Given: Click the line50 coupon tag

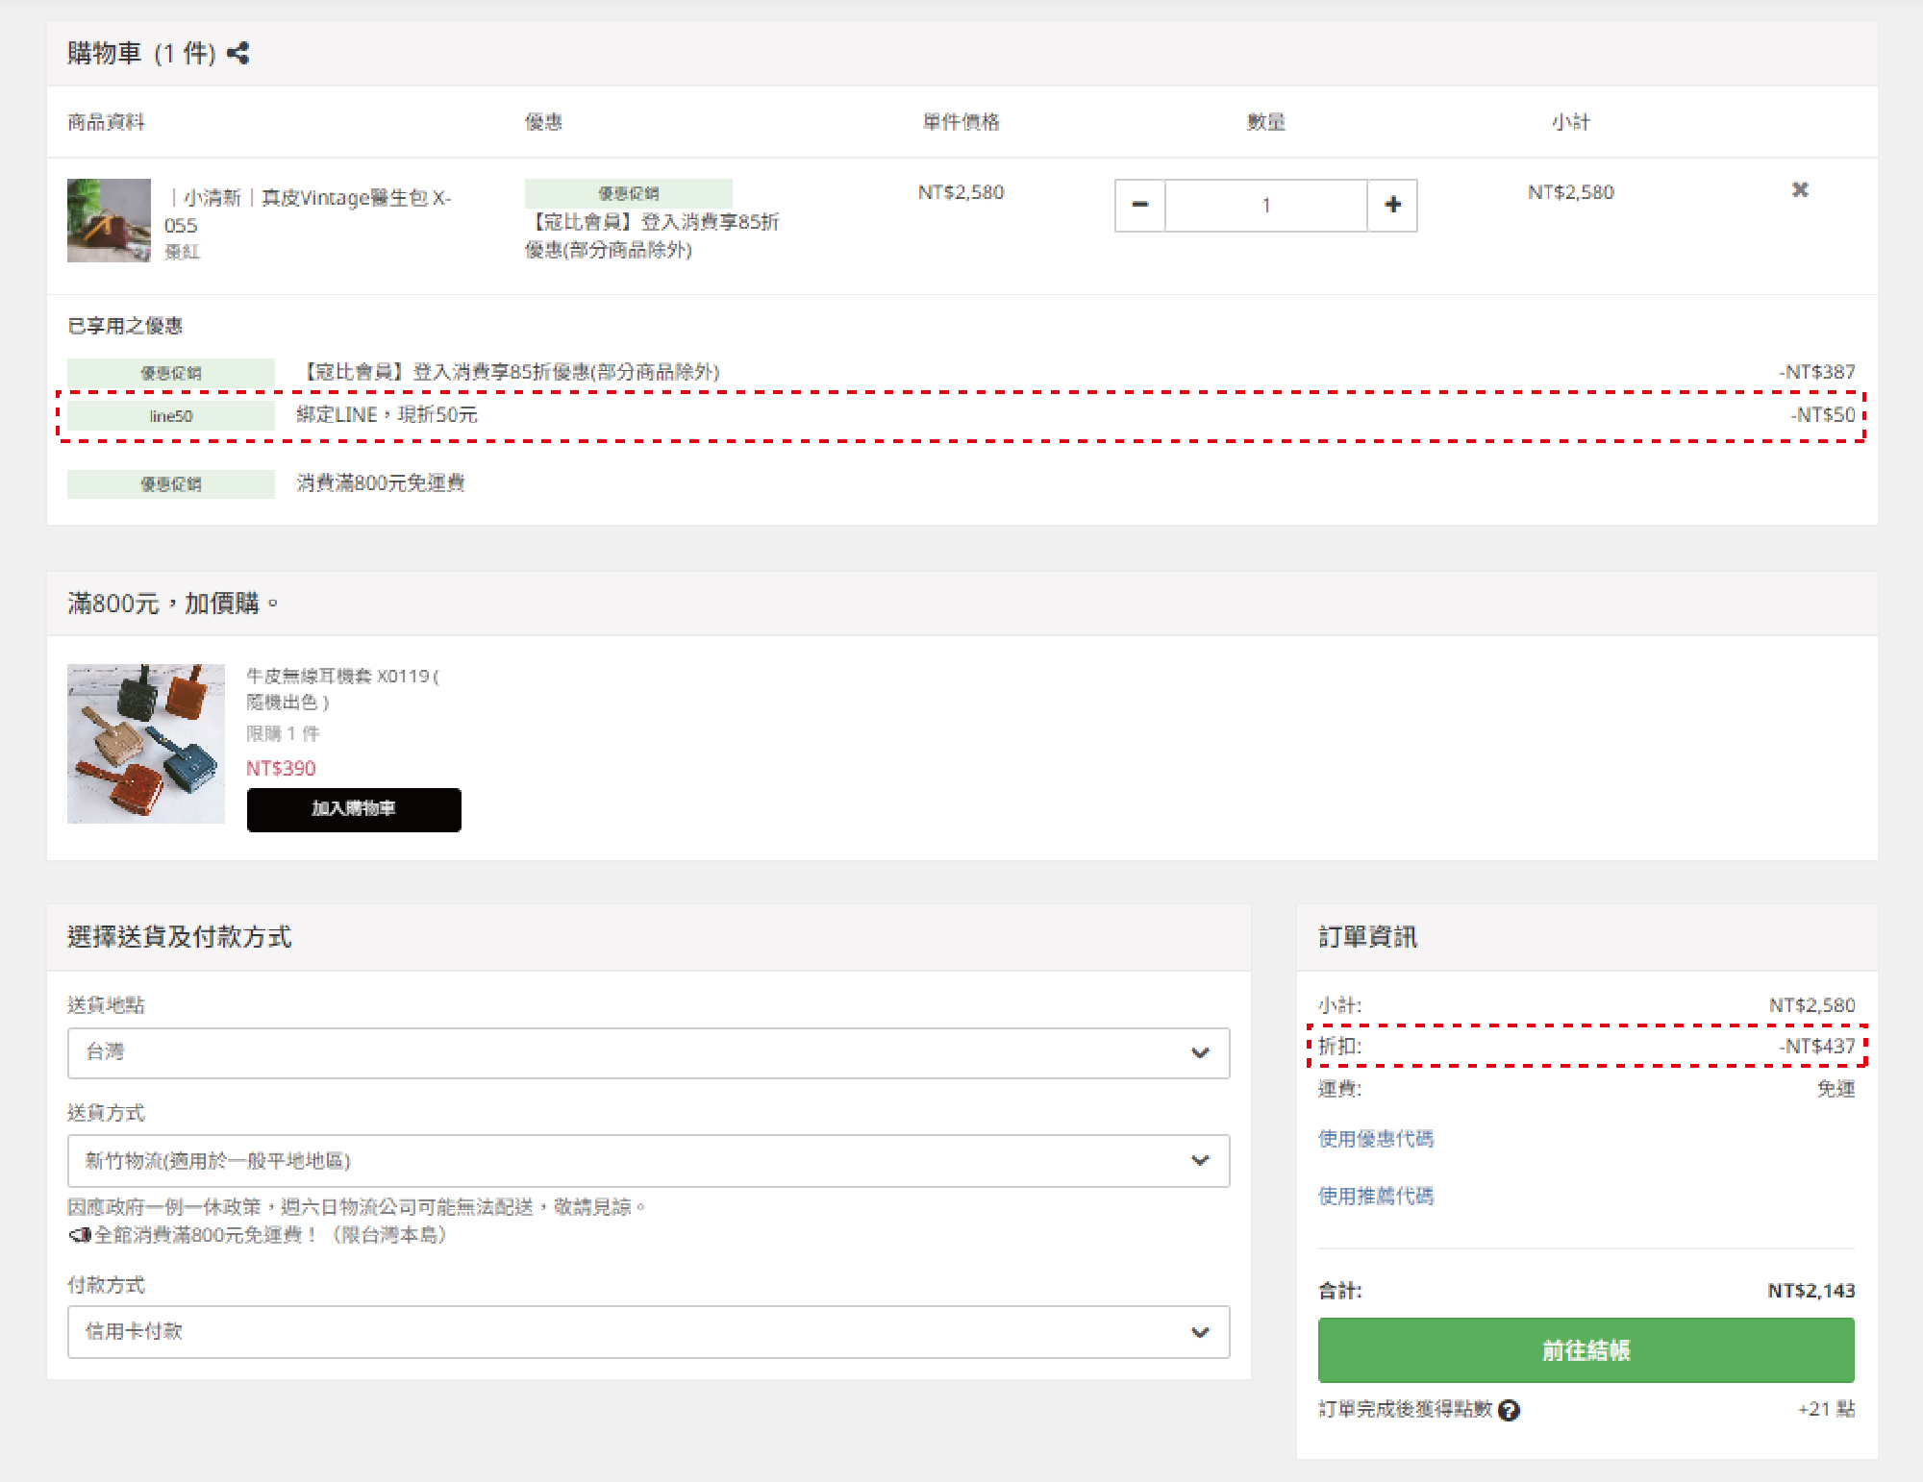Looking at the screenshot, I should (x=171, y=416).
